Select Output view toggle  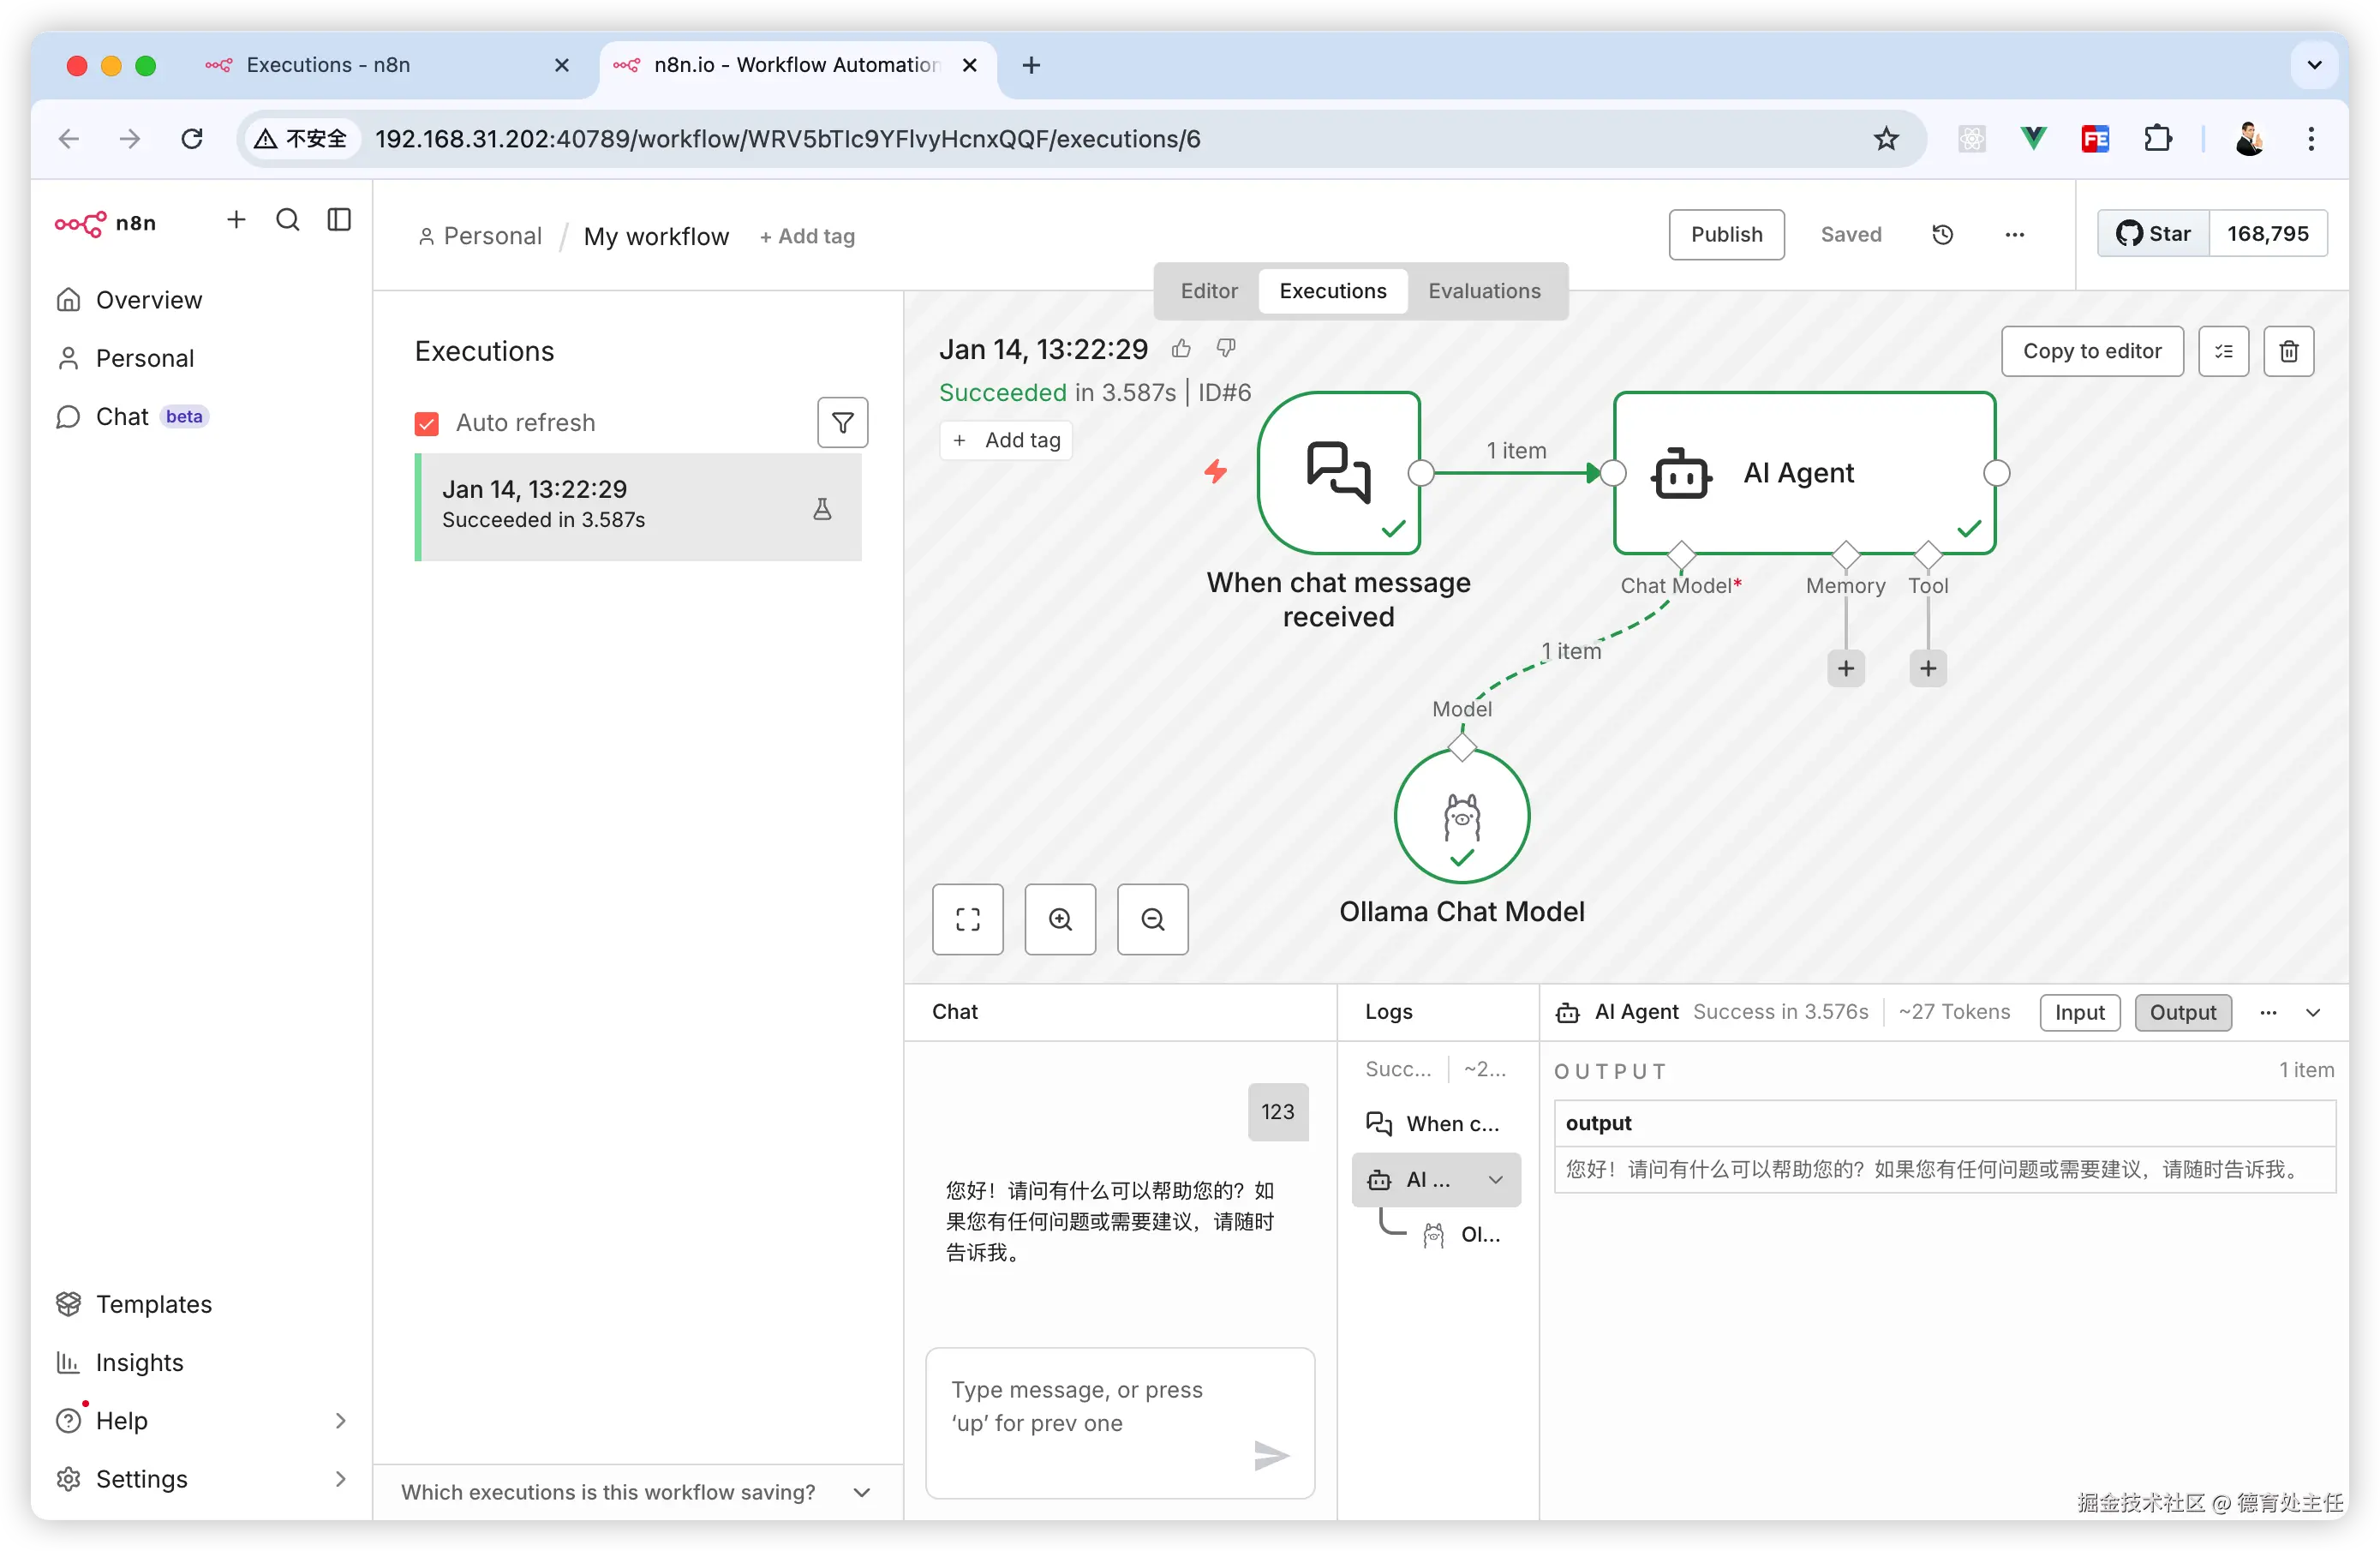point(2182,1012)
